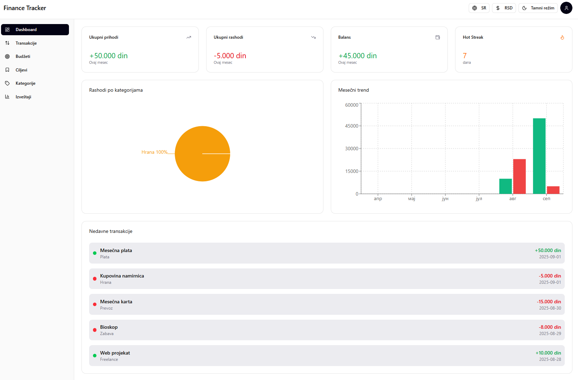Click the Finance Tracker title
The height and width of the screenshot is (380, 578).
pyautogui.click(x=25, y=8)
